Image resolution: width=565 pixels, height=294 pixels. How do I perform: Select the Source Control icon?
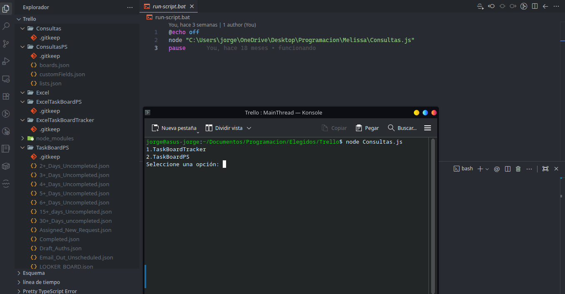point(6,43)
